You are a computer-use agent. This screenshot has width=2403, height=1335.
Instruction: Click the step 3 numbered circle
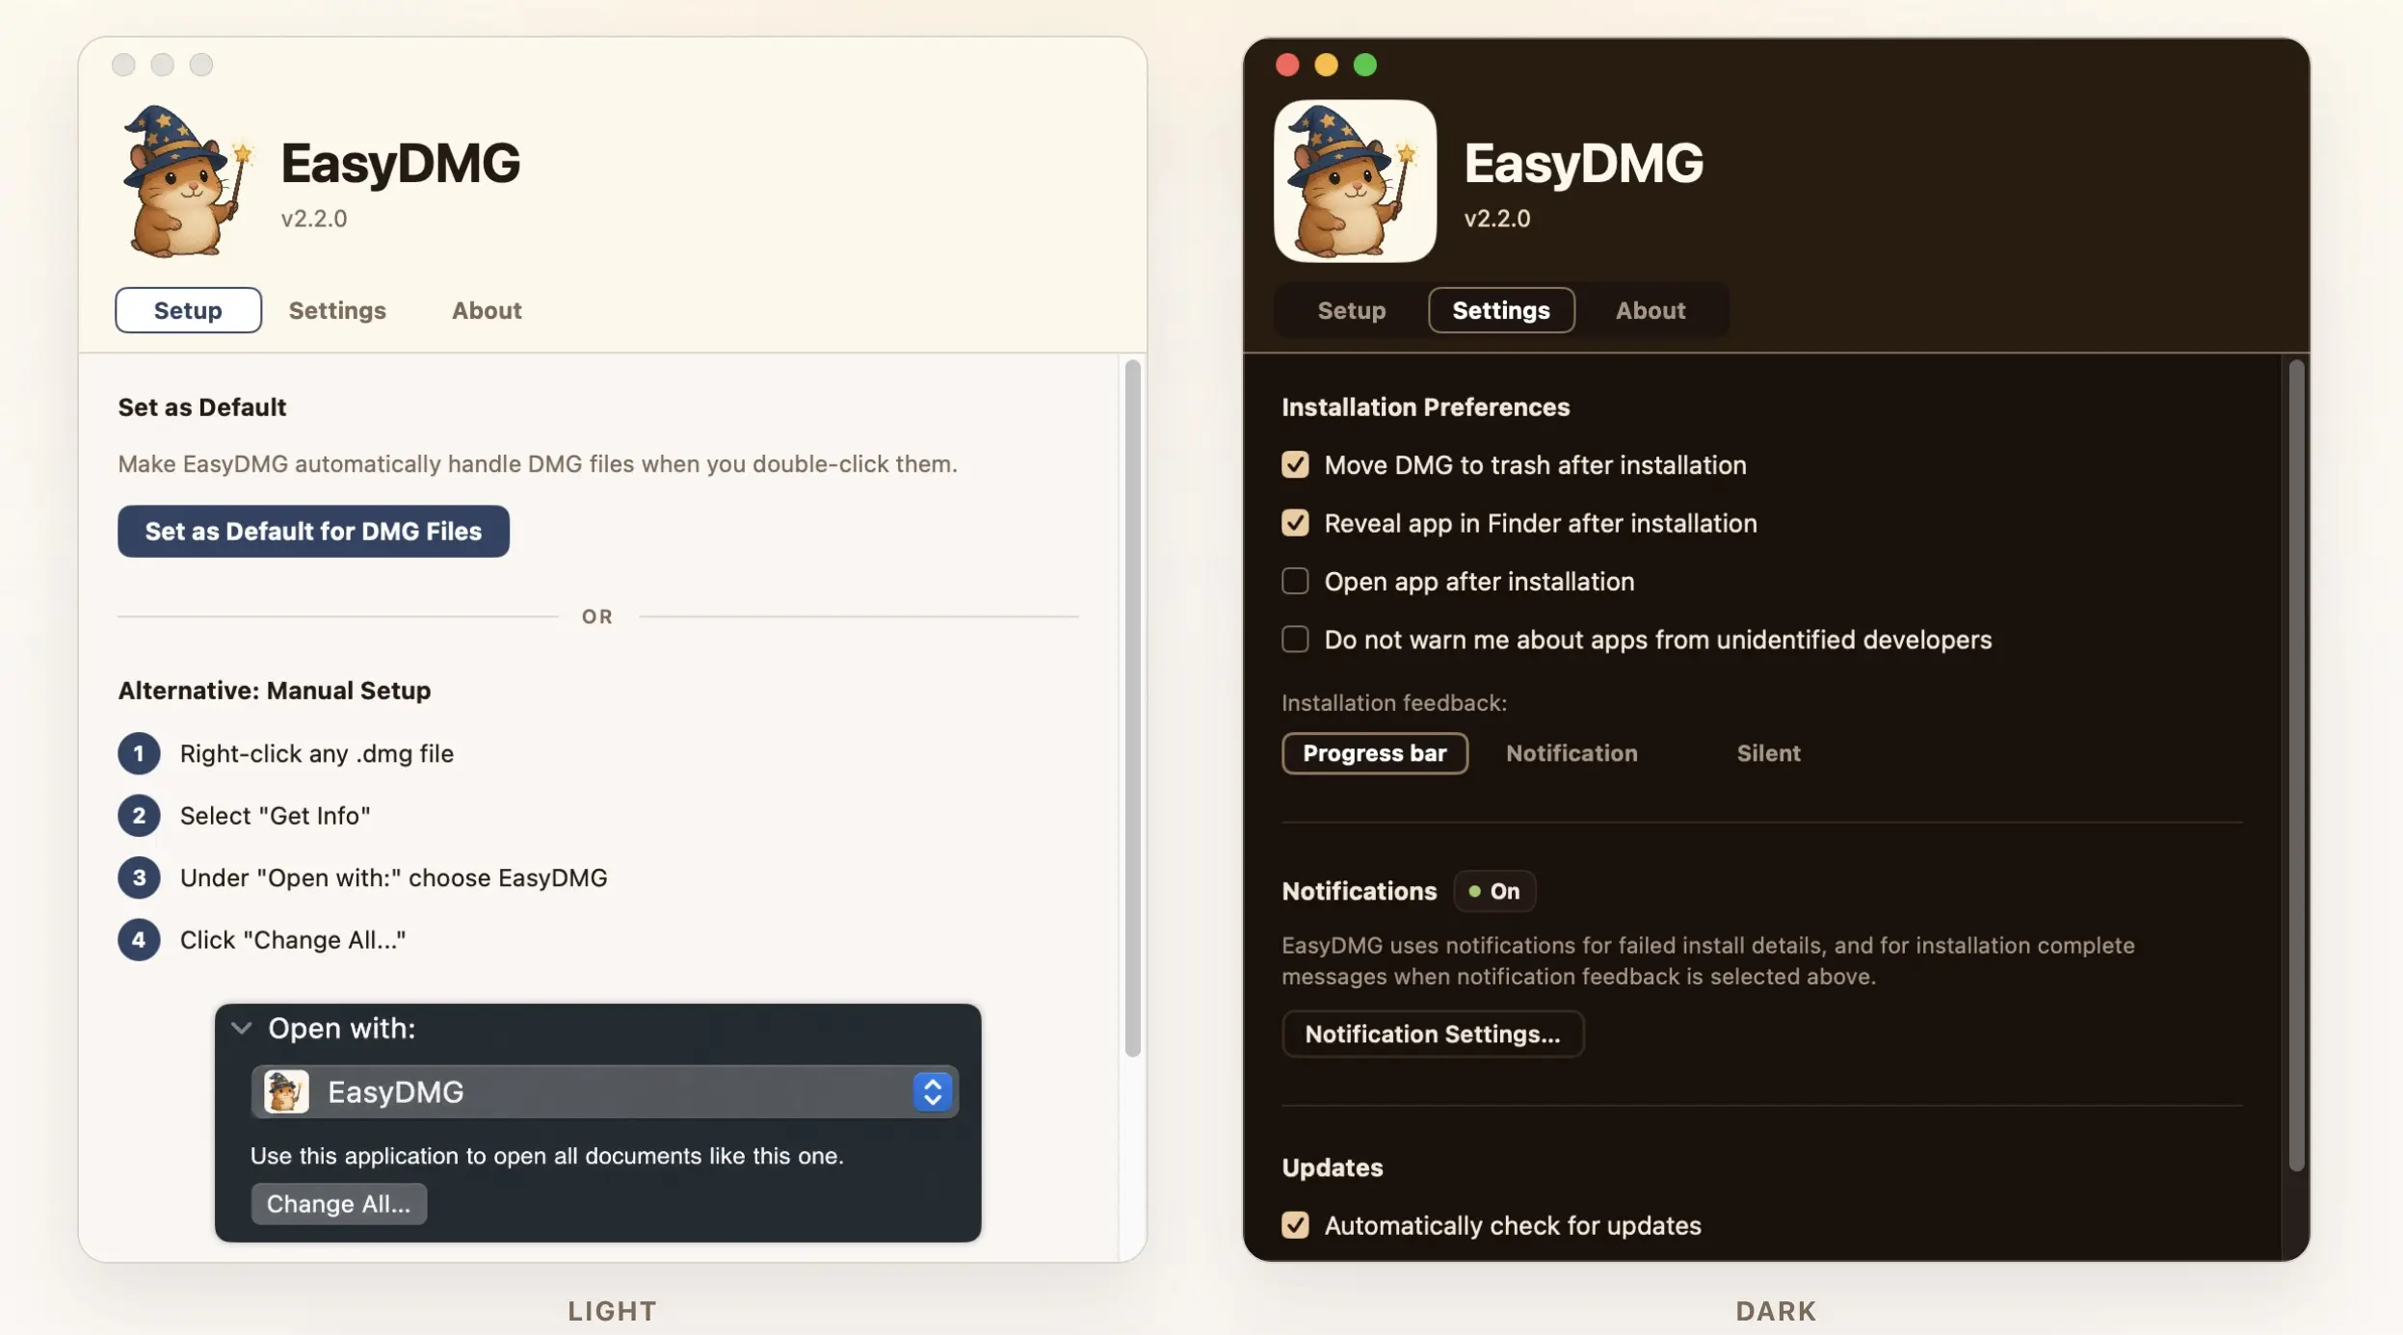[x=139, y=877]
